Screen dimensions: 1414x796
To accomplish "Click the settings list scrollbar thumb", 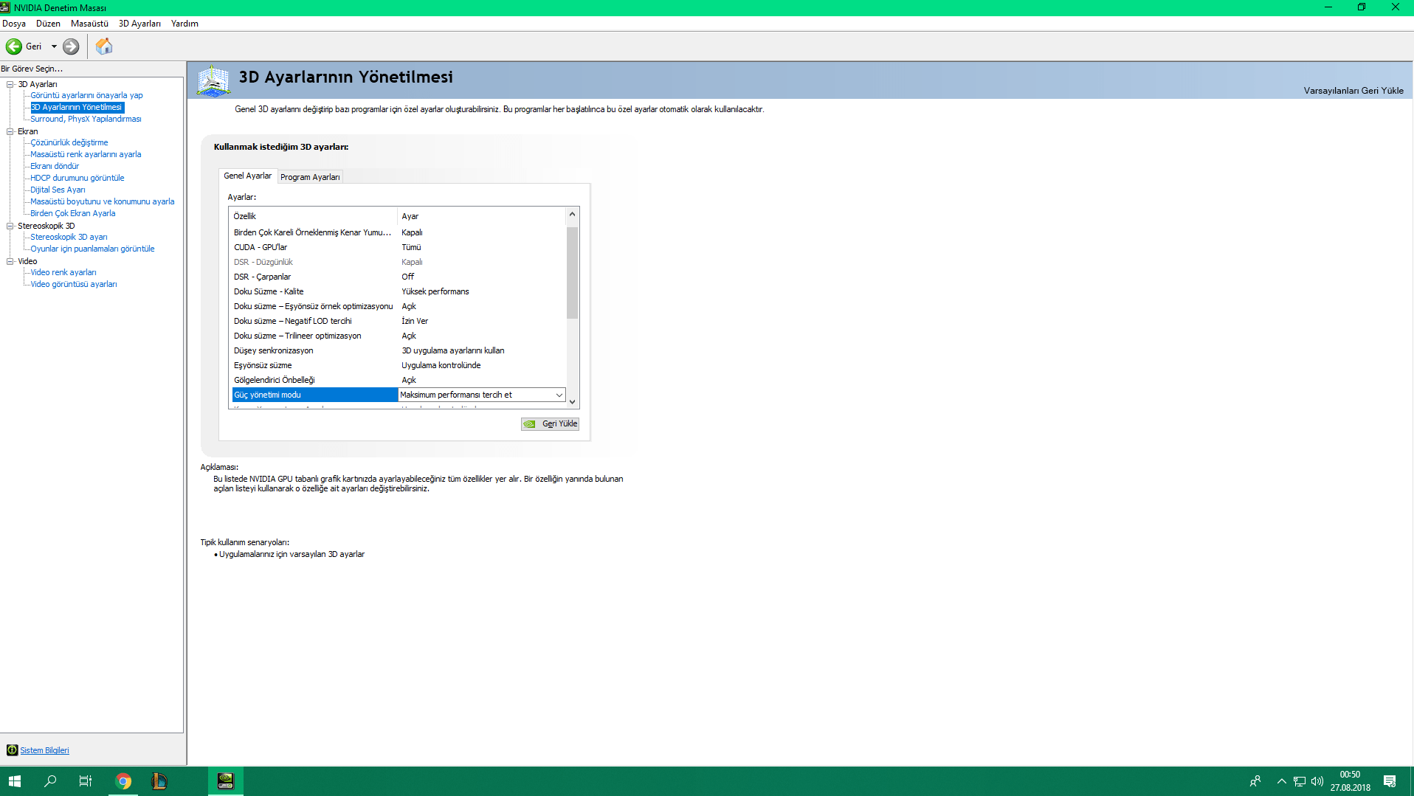I will point(572,273).
